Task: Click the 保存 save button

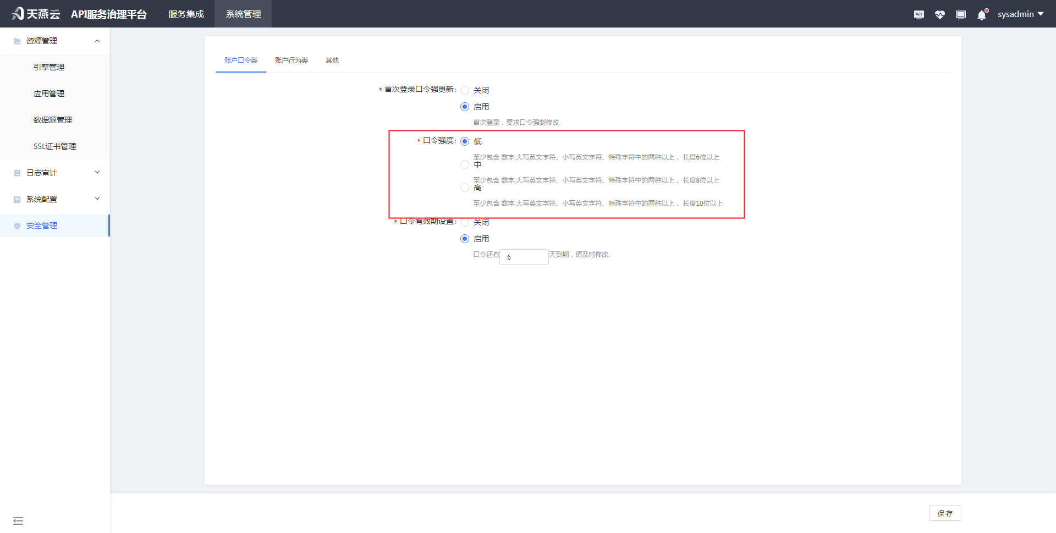Action: click(945, 513)
